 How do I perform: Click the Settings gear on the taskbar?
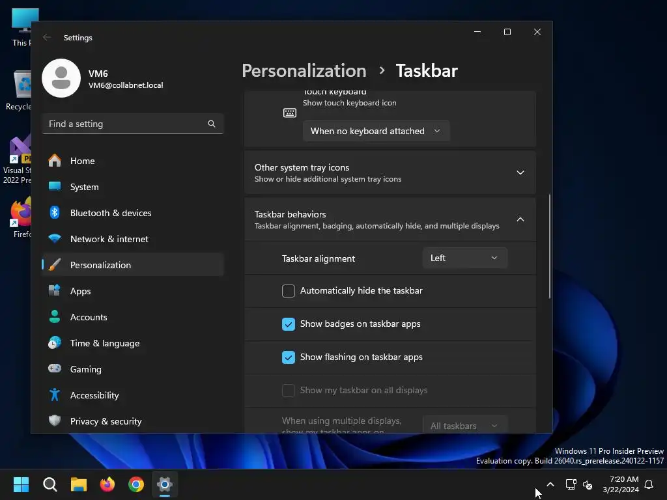click(x=165, y=484)
